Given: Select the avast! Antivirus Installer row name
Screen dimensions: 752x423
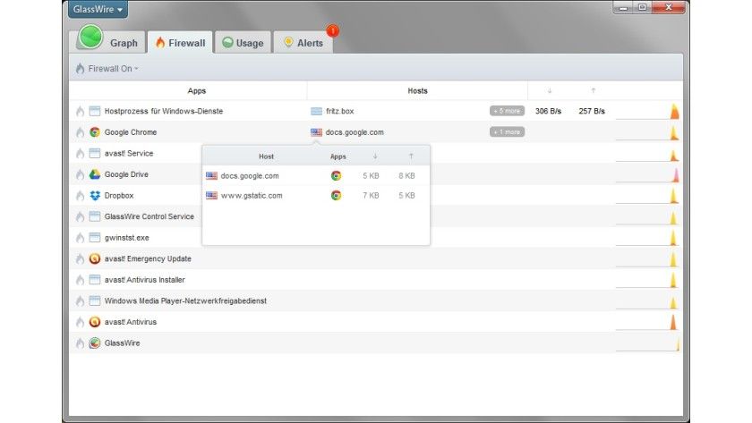Looking at the screenshot, I should [x=144, y=280].
